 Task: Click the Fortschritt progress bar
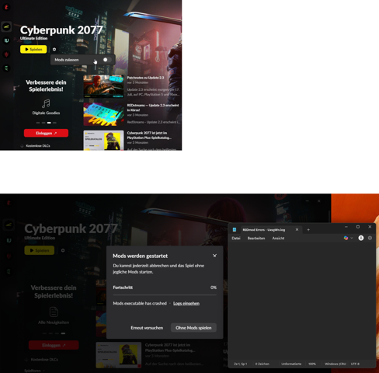point(165,295)
